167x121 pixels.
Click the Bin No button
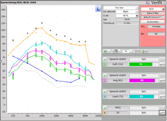(x=156, y=34)
